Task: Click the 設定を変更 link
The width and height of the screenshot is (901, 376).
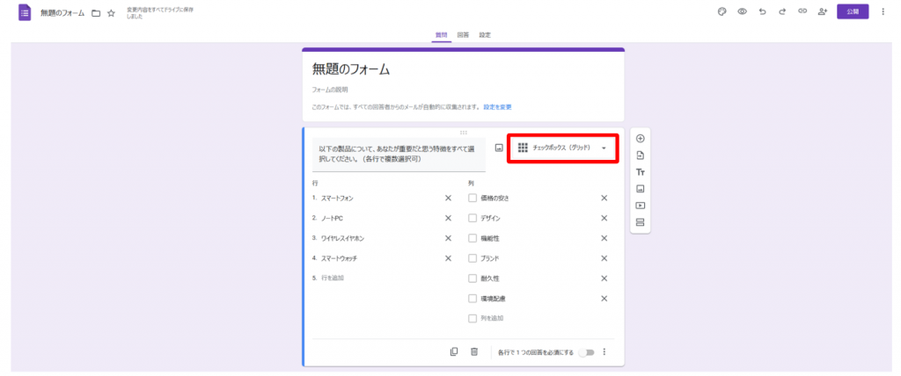Action: (x=497, y=106)
